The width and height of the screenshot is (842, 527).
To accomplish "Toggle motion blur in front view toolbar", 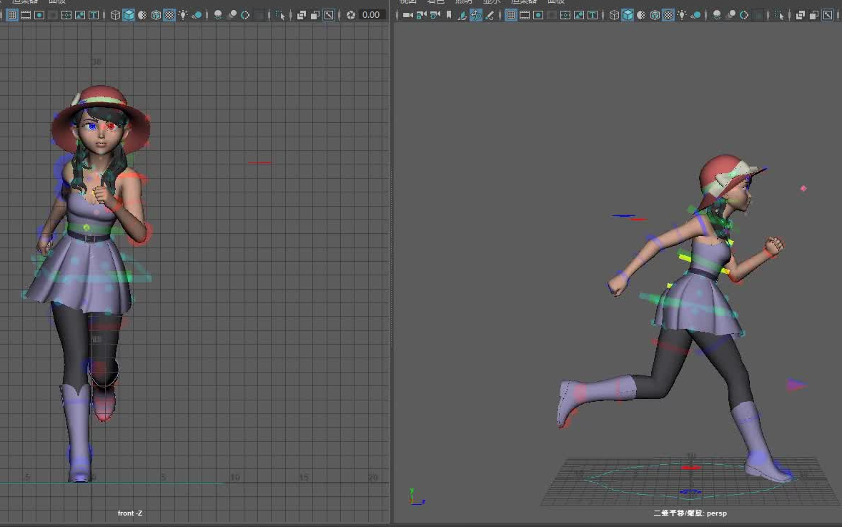I will 232,15.
